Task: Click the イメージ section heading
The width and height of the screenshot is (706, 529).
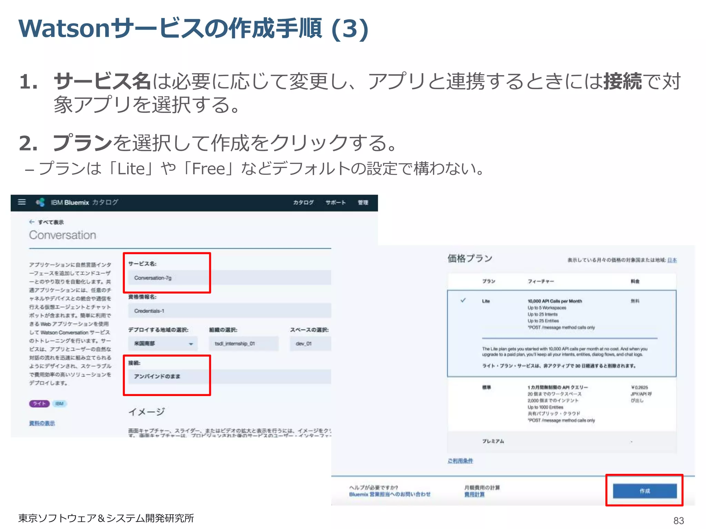Action: click(x=147, y=412)
